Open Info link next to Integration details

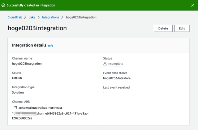coord(50,46)
